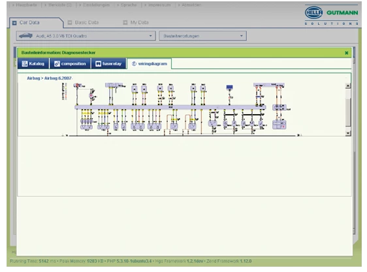Click the Katalog tab icon
The height and width of the screenshot is (272, 367).
(25, 64)
